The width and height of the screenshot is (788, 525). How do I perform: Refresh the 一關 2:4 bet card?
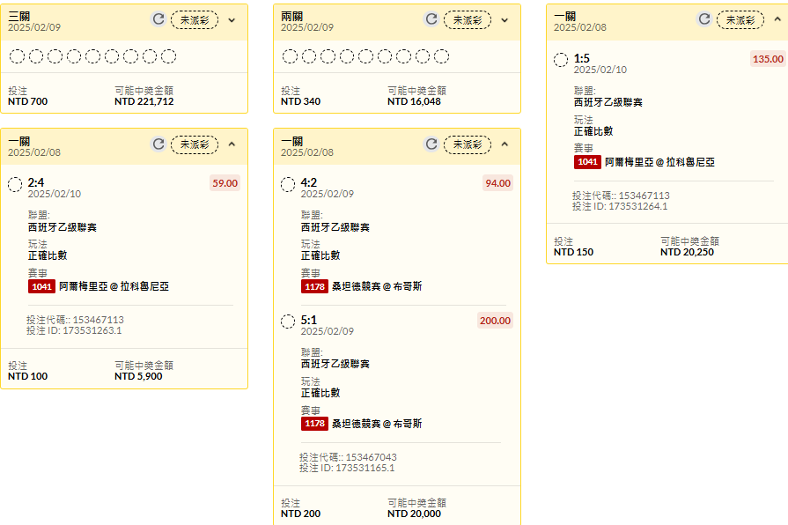(x=158, y=144)
